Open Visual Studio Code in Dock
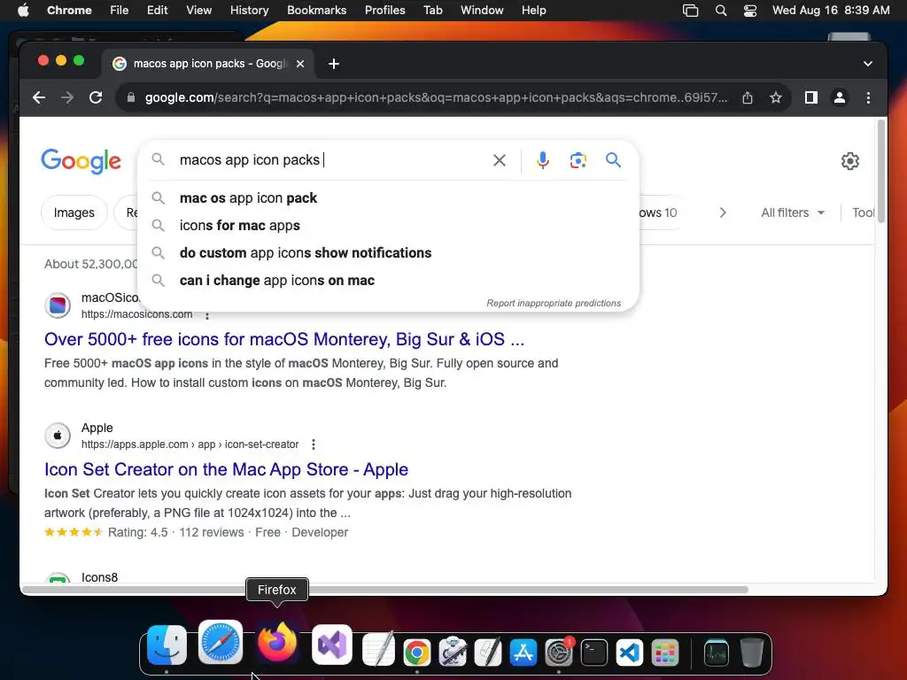Screen dimensions: 907x680 pos(630,653)
